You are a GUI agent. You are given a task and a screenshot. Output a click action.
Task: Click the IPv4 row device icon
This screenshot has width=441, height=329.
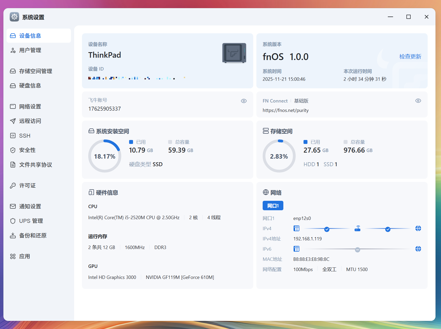pyautogui.click(x=296, y=229)
